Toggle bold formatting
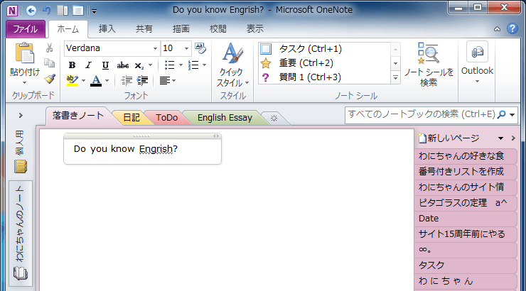 click(72, 65)
